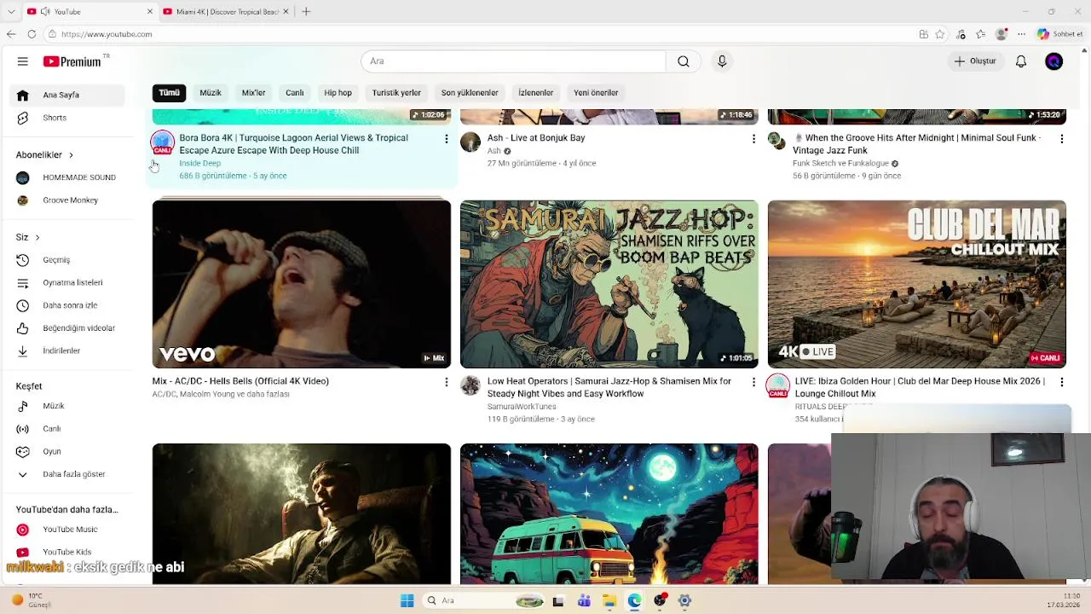Select the Turistik yerler filter chip

click(396, 93)
